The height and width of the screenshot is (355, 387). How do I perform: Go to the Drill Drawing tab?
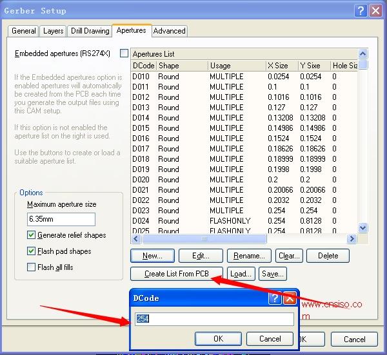[x=90, y=31]
